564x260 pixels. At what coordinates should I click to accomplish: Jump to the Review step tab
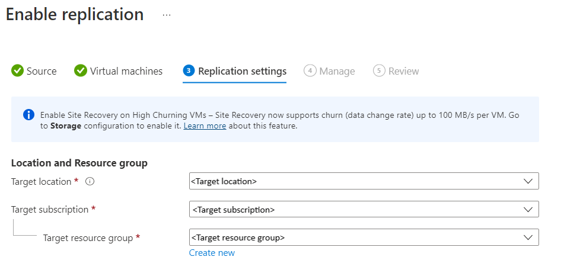point(403,71)
